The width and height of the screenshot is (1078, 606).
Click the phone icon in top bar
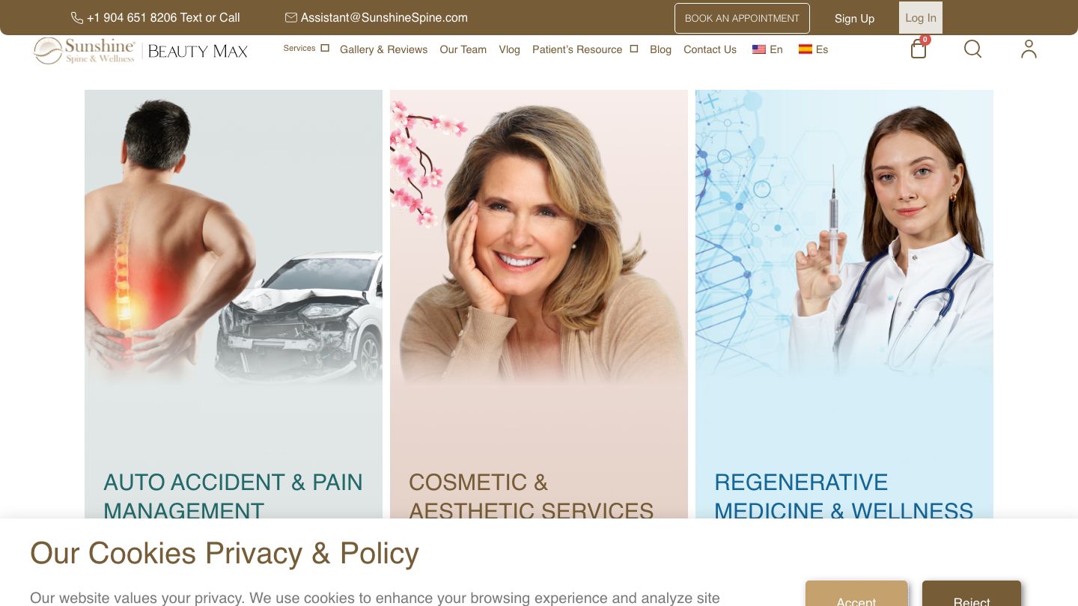tap(77, 17)
